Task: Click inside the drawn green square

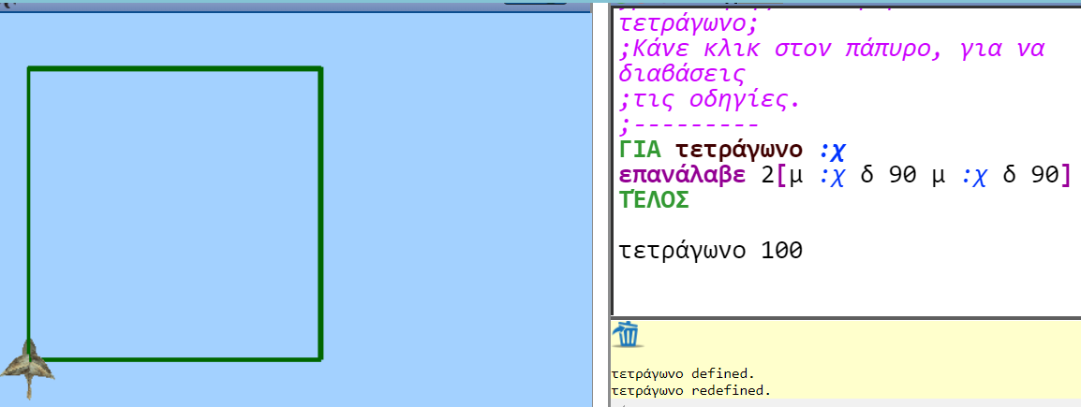Action: [175, 213]
